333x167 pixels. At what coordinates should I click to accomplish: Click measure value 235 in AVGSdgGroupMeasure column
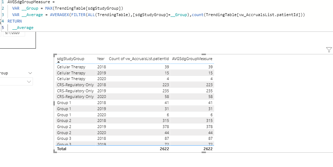[x=209, y=90]
